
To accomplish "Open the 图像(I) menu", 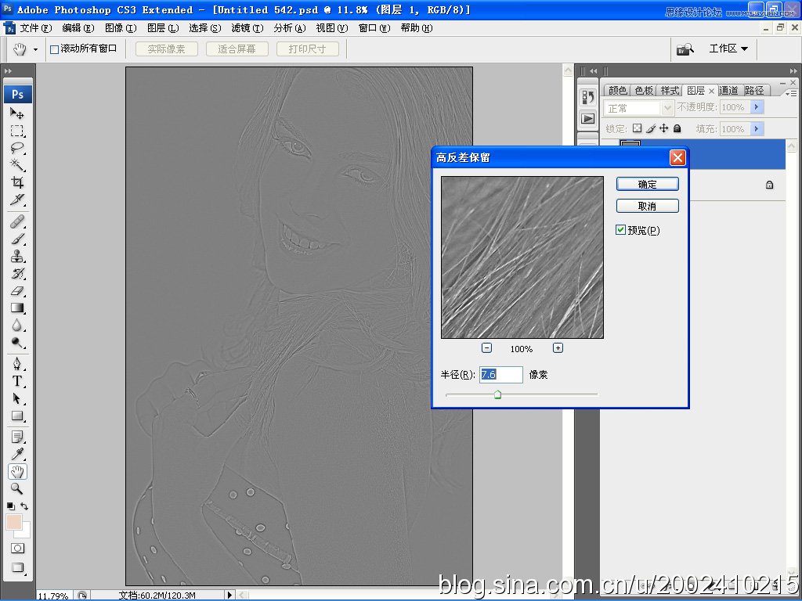I will [121, 28].
